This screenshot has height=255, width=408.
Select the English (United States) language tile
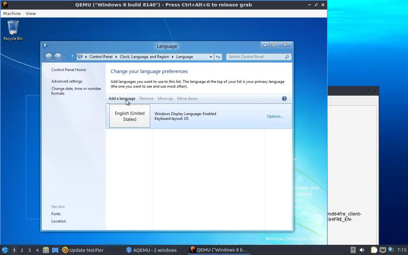pyautogui.click(x=130, y=116)
